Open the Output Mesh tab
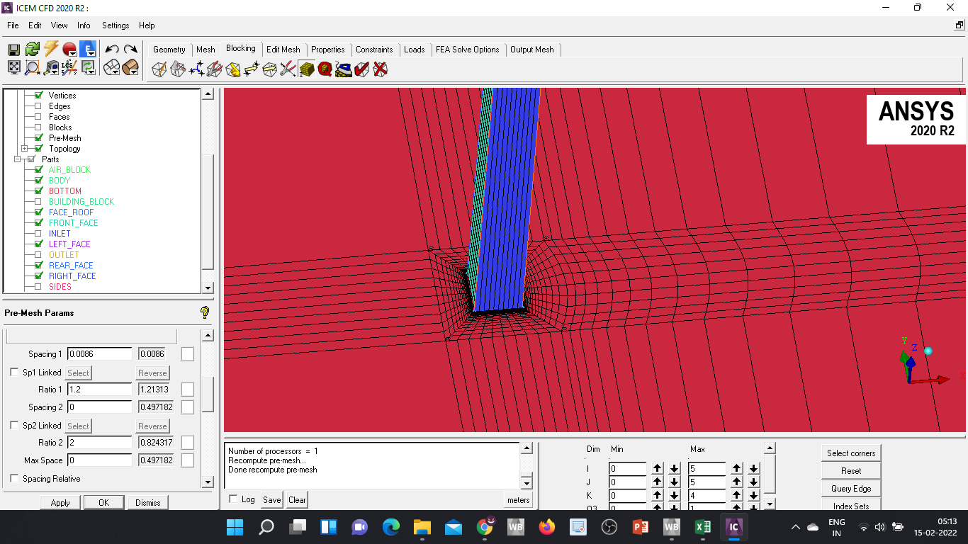 532,50
